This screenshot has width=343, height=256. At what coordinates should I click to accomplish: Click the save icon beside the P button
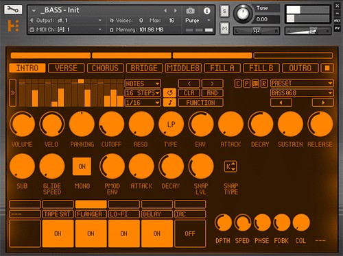(255, 84)
